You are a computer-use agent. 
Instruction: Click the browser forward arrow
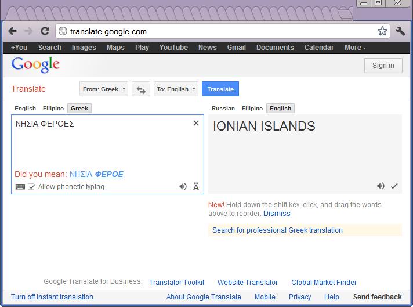click(x=28, y=31)
